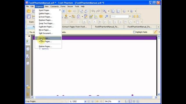Viewport: 186px width, 104px height.
Task: Choose Delete Pages from Organize menu
Action: tap(48, 14)
